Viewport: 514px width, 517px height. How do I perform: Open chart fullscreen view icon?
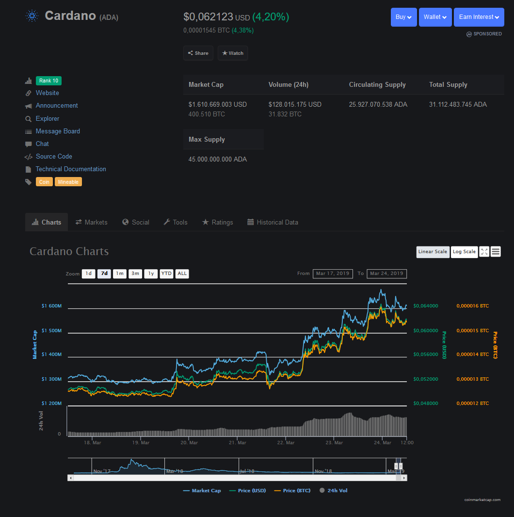484,252
